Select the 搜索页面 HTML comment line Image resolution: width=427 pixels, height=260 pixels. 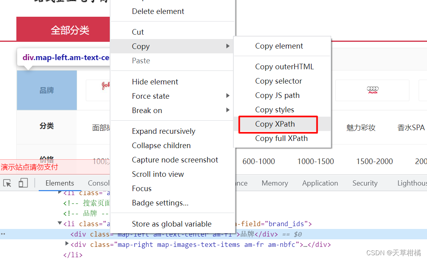click(x=87, y=203)
